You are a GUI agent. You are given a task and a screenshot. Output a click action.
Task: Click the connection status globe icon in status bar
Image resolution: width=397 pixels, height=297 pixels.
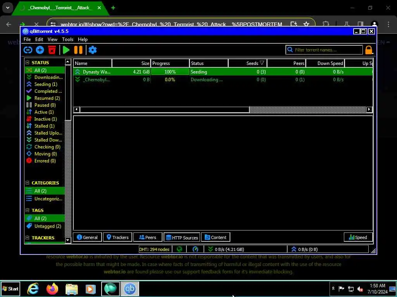tap(180, 249)
